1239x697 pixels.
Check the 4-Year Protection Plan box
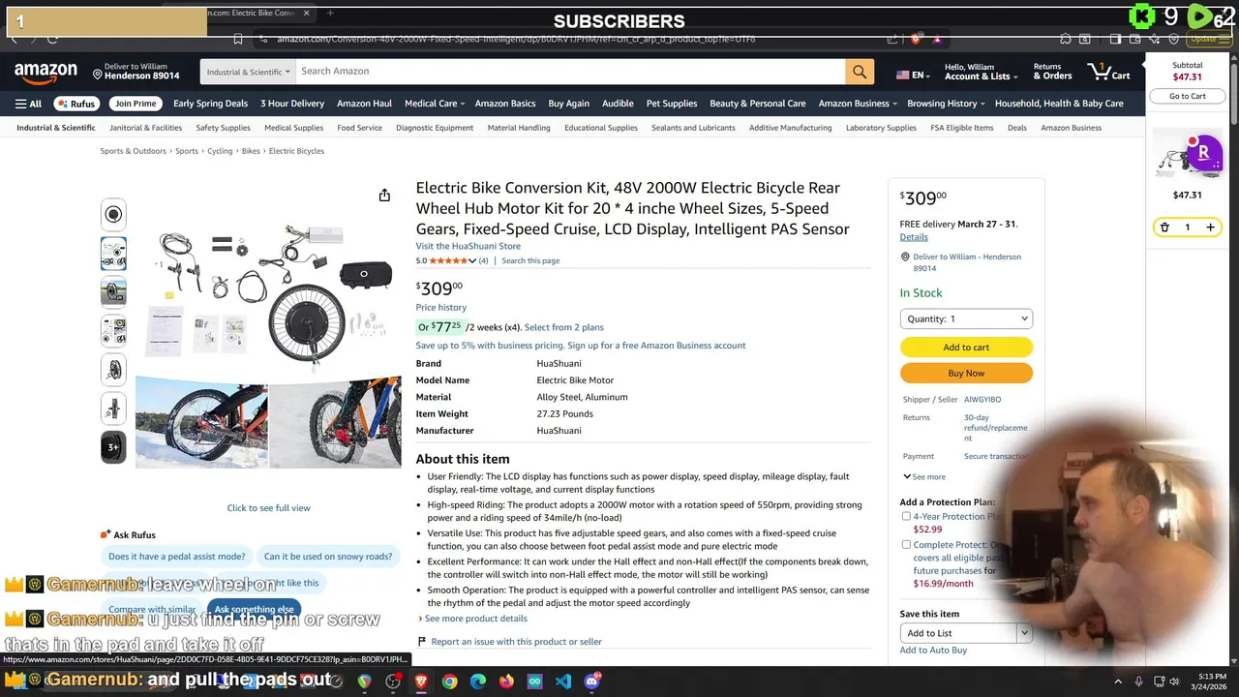click(906, 517)
